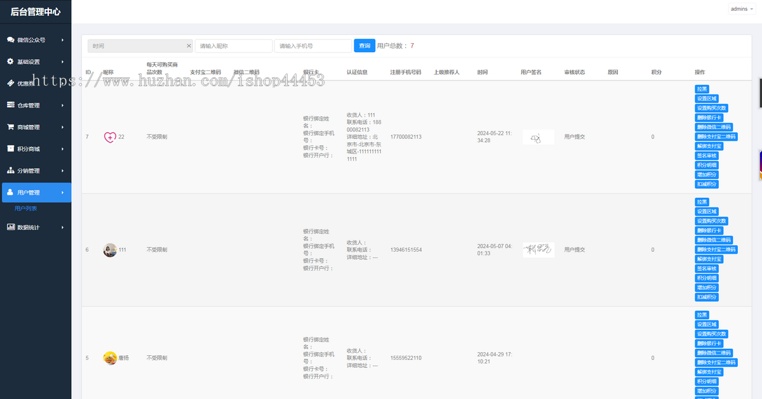The width and height of the screenshot is (762, 399).
Task: Open the admins account dropdown
Action: (741, 9)
